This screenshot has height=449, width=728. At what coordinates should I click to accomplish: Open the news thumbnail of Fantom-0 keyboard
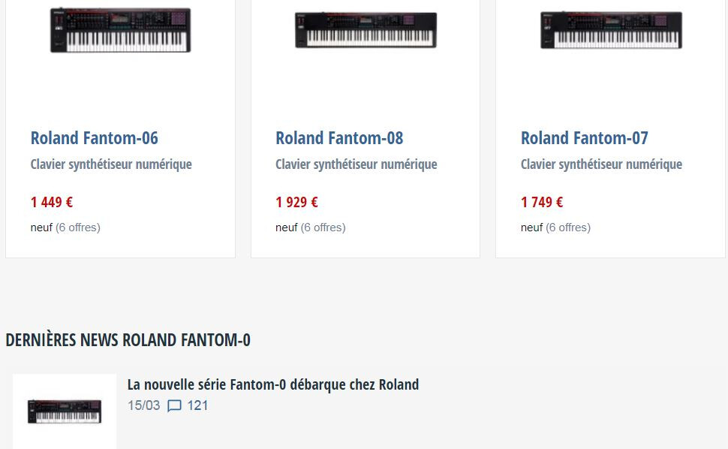[x=65, y=411]
